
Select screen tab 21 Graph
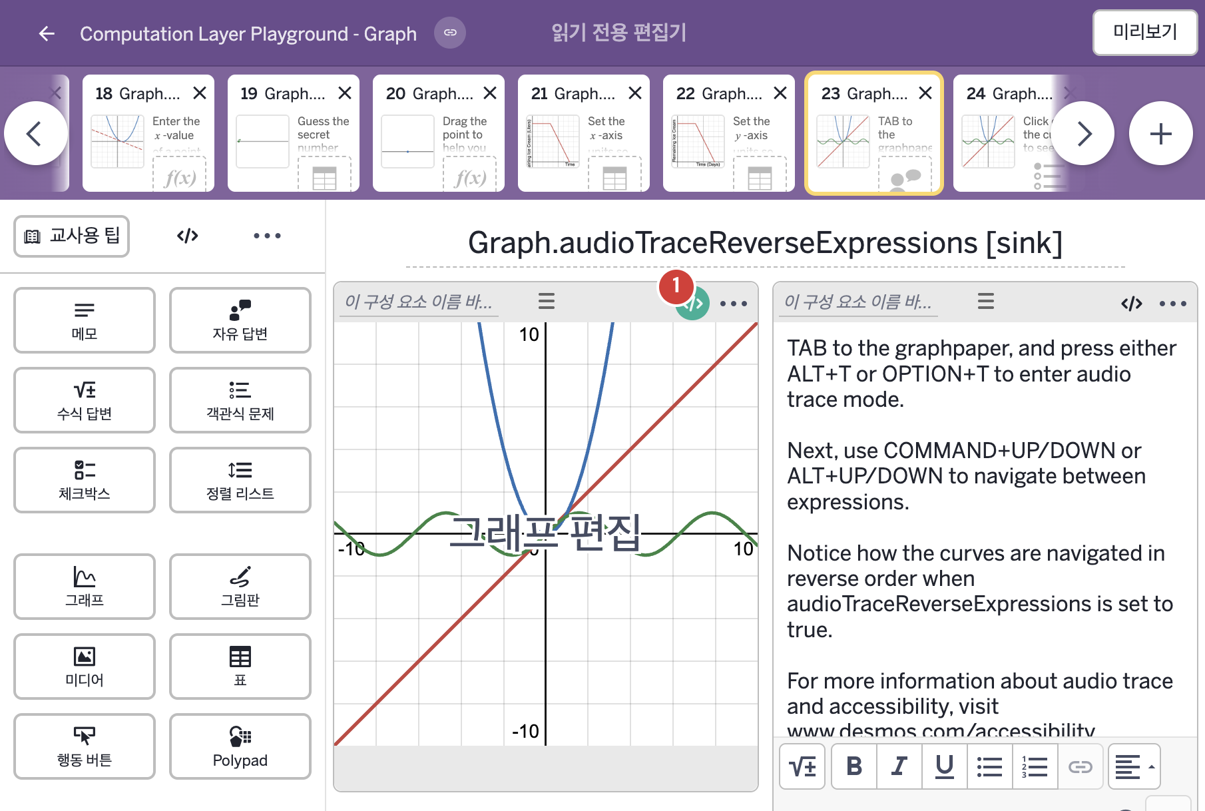[583, 133]
